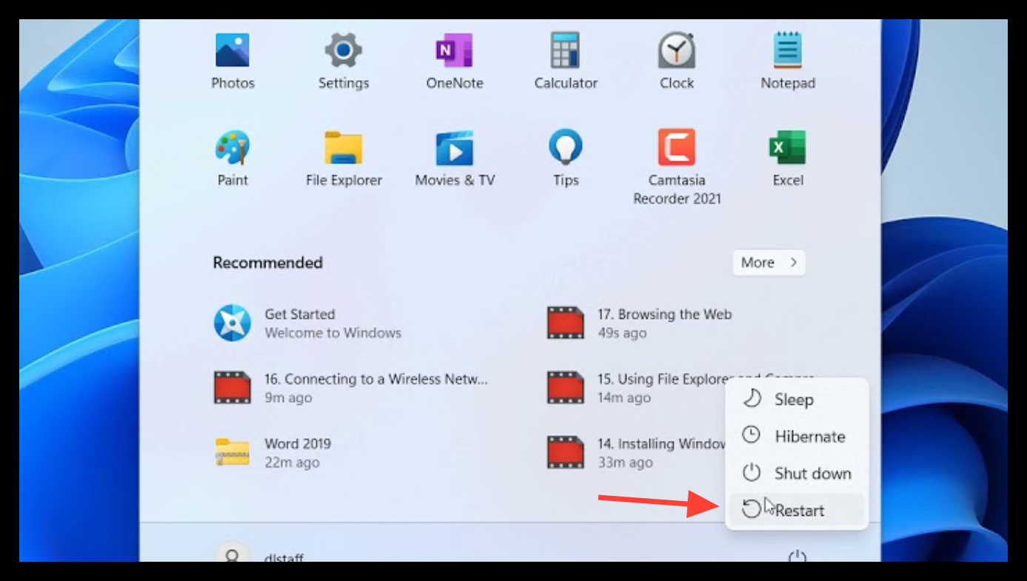Open the Paint app icon
Image resolution: width=1027 pixels, height=581 pixels.
(x=233, y=147)
